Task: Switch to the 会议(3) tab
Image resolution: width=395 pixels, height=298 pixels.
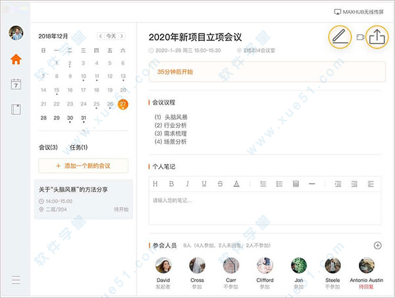Action: [x=48, y=148]
